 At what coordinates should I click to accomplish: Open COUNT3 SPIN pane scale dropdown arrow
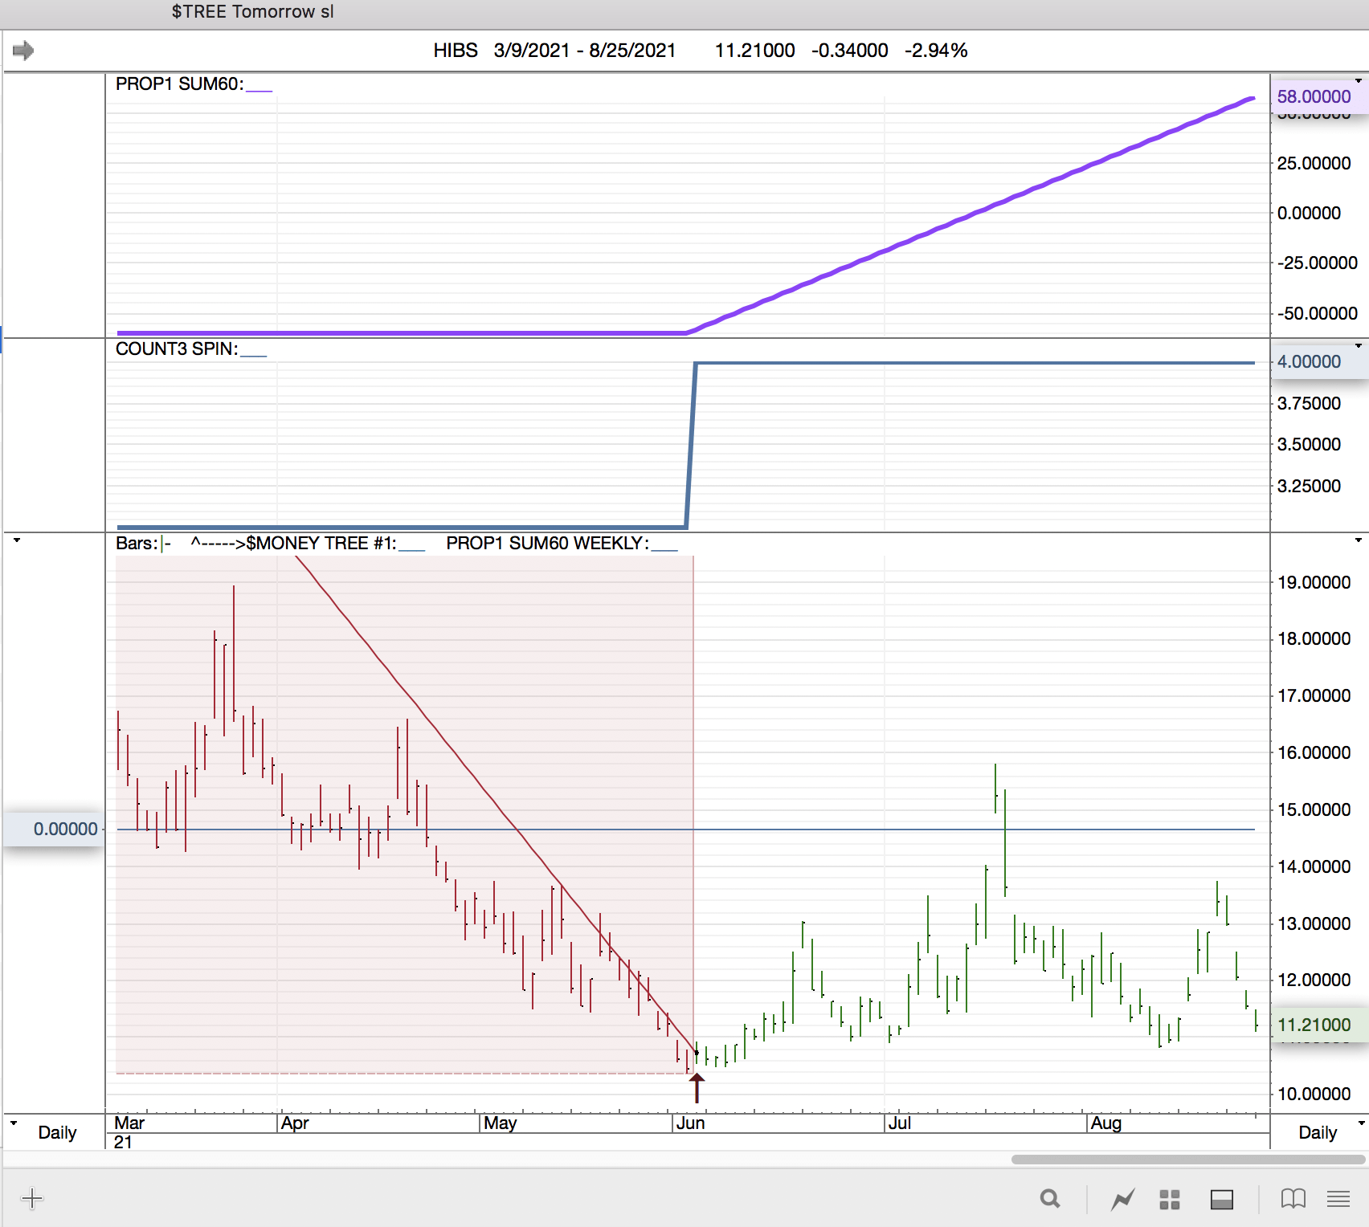click(x=1359, y=346)
